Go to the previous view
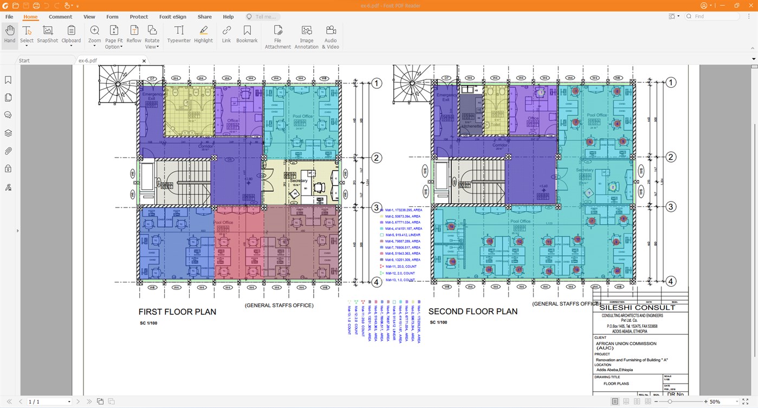758x408 pixels. click(x=101, y=401)
